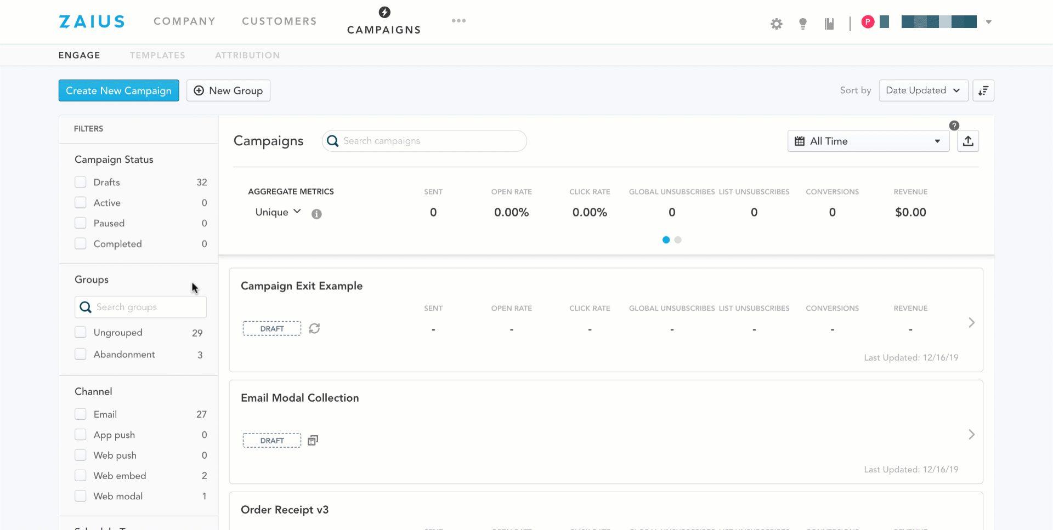1053x530 pixels.
Task: Switch to the Attribution tab
Action: point(247,55)
